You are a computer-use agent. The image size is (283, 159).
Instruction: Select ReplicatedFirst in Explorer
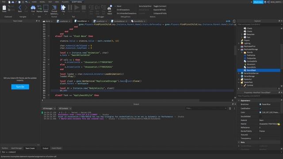(x=249, y=46)
